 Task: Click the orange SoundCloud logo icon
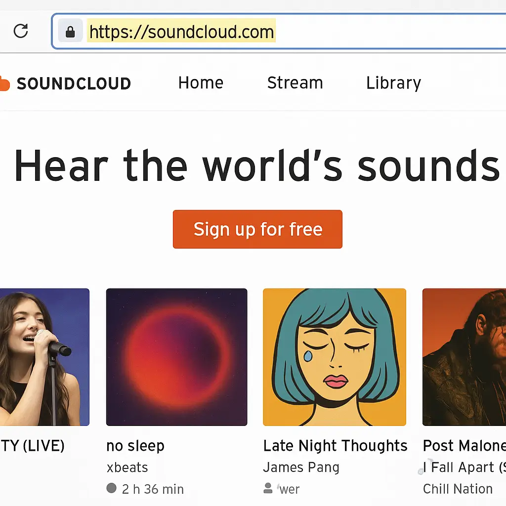point(4,83)
